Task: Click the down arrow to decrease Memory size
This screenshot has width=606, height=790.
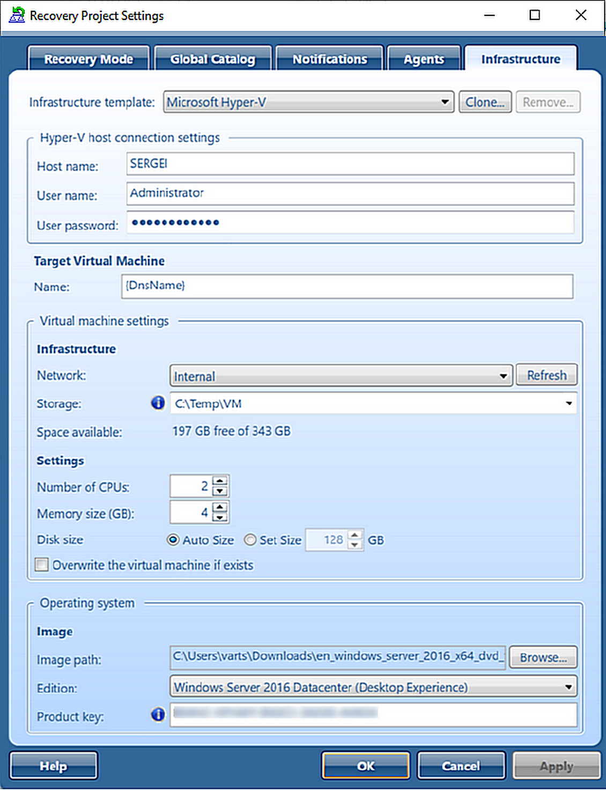Action: pos(220,518)
